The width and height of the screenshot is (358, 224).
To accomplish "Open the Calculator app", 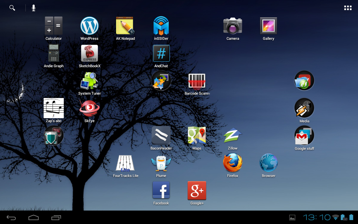I will pos(54,29).
